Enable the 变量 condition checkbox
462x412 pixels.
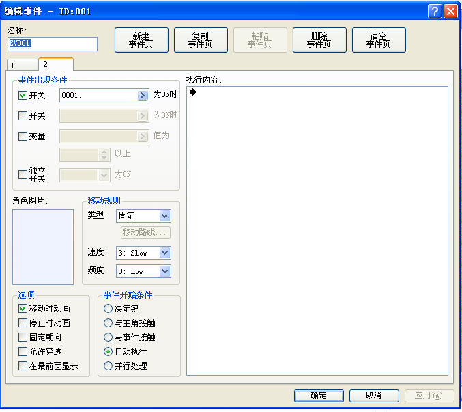[x=23, y=136]
